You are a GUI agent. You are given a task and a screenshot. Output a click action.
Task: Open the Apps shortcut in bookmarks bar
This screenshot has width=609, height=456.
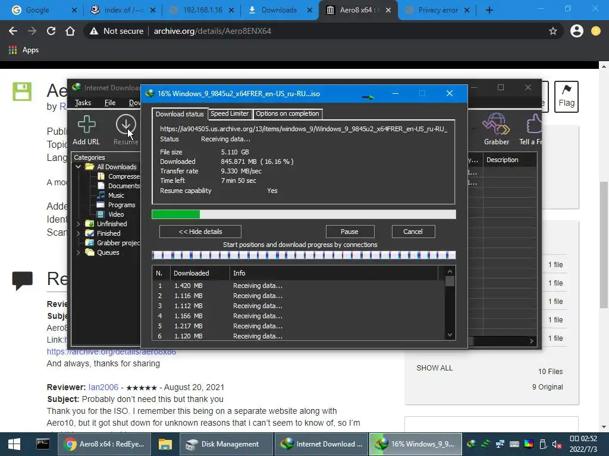[24, 50]
